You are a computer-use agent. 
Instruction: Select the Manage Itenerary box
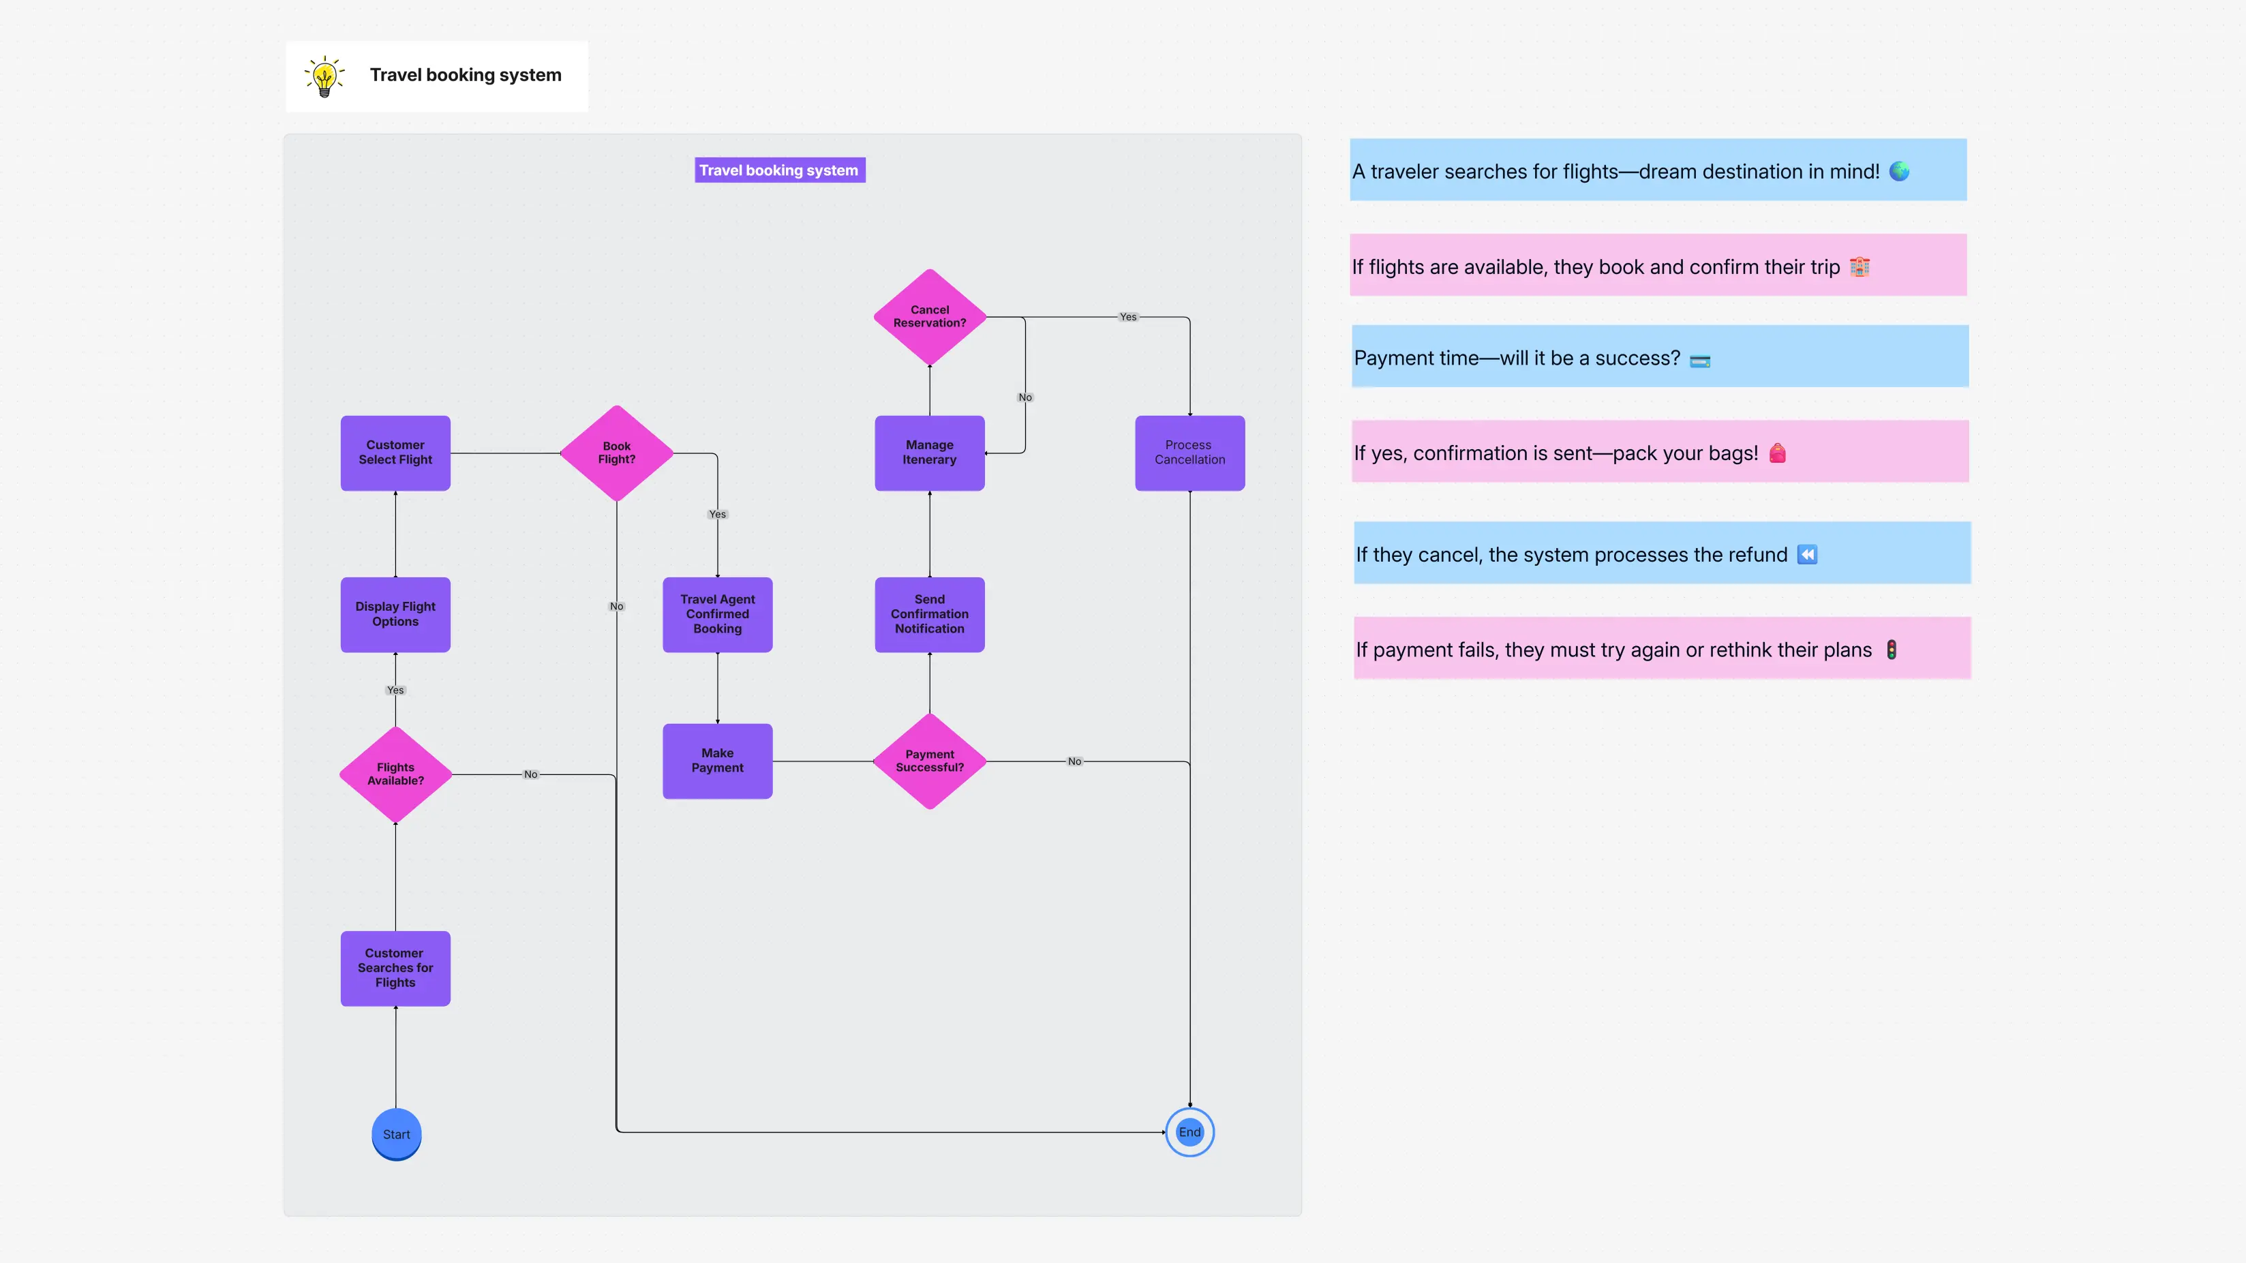pyautogui.click(x=930, y=453)
